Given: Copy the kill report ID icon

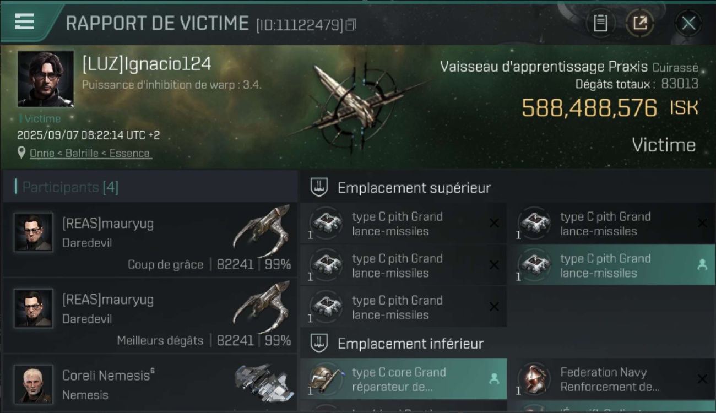Looking at the screenshot, I should 350,25.
